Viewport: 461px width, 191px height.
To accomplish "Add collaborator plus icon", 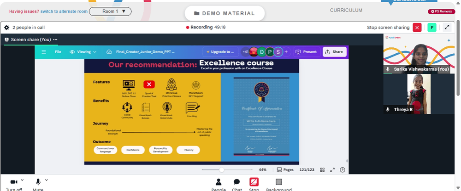I will (286, 52).
